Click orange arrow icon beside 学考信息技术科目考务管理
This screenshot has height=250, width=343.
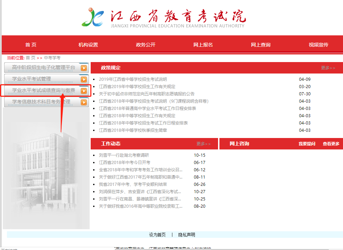84,102
